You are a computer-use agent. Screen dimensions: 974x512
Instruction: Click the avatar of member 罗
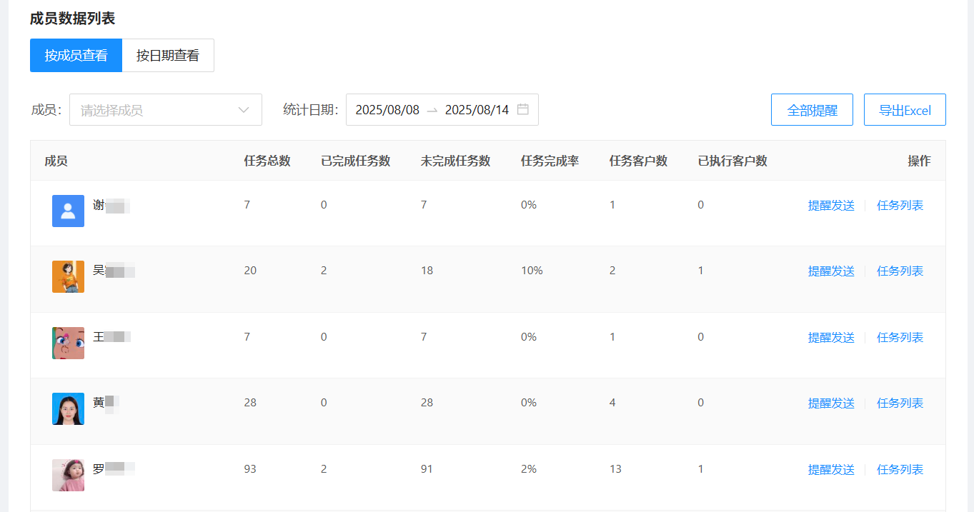pos(68,475)
